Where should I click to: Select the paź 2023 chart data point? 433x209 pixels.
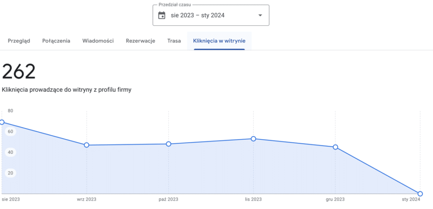tap(169, 144)
